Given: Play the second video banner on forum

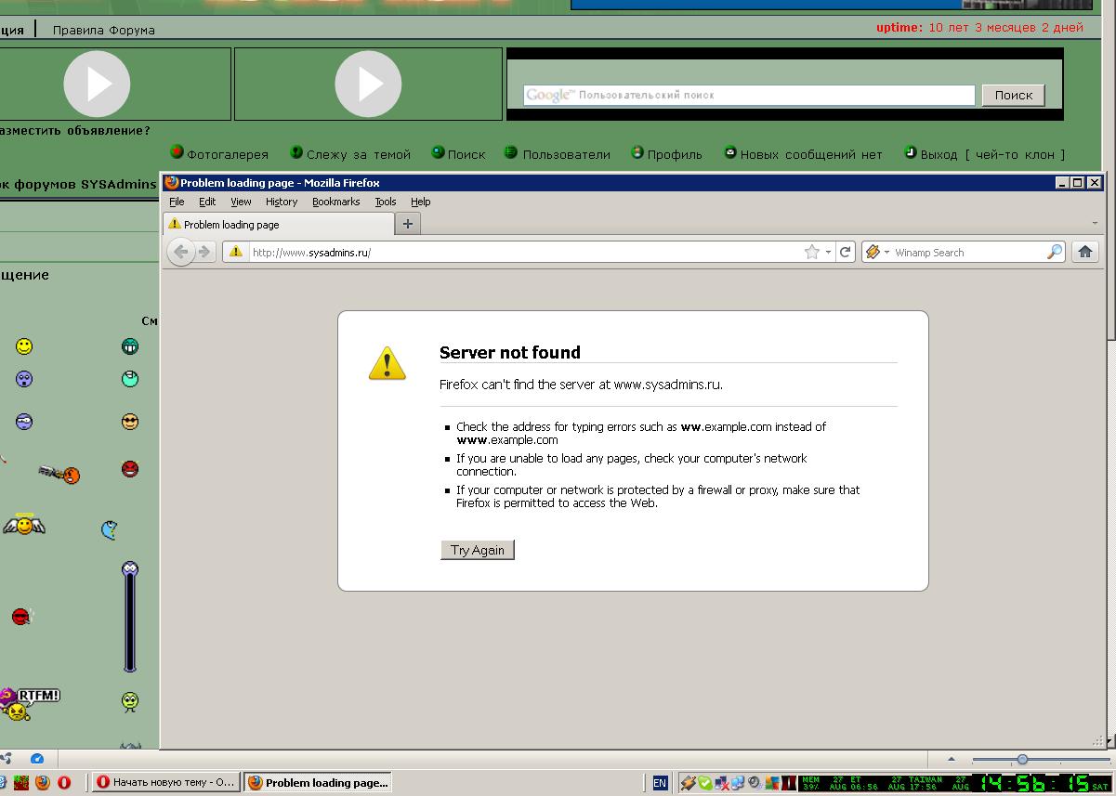Looking at the screenshot, I should coord(368,84).
